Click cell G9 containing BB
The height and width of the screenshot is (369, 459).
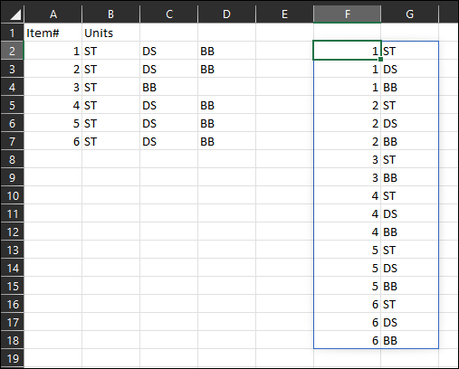tap(409, 177)
